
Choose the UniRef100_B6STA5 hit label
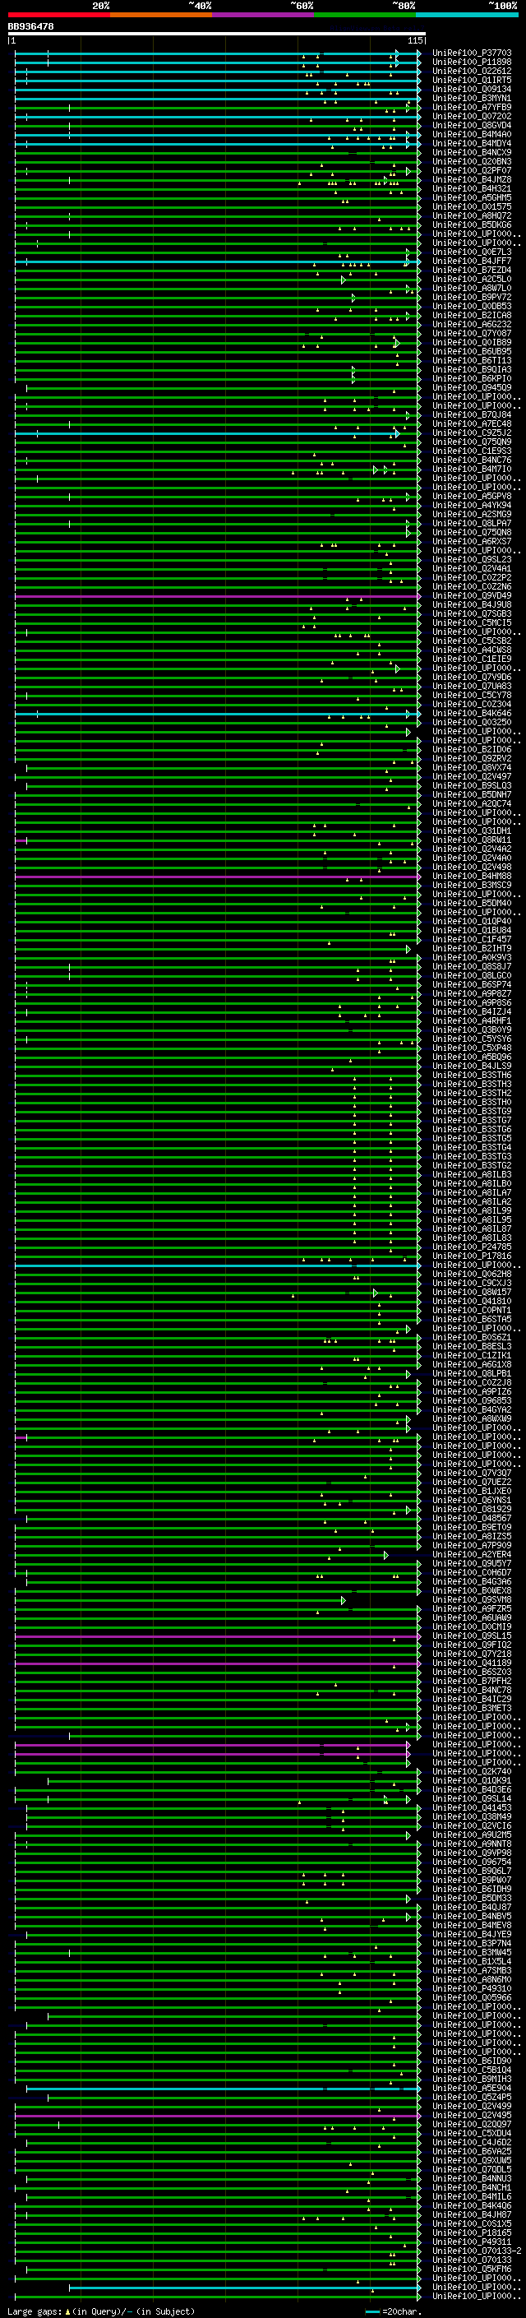coord(472,1318)
